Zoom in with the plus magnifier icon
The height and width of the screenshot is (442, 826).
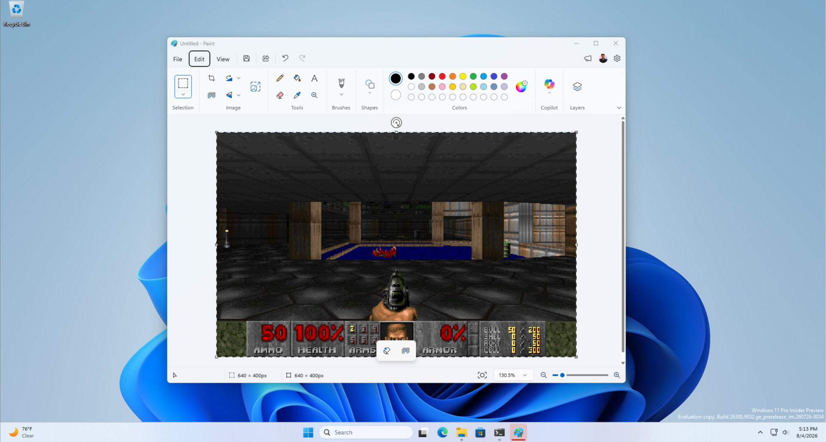coord(617,375)
